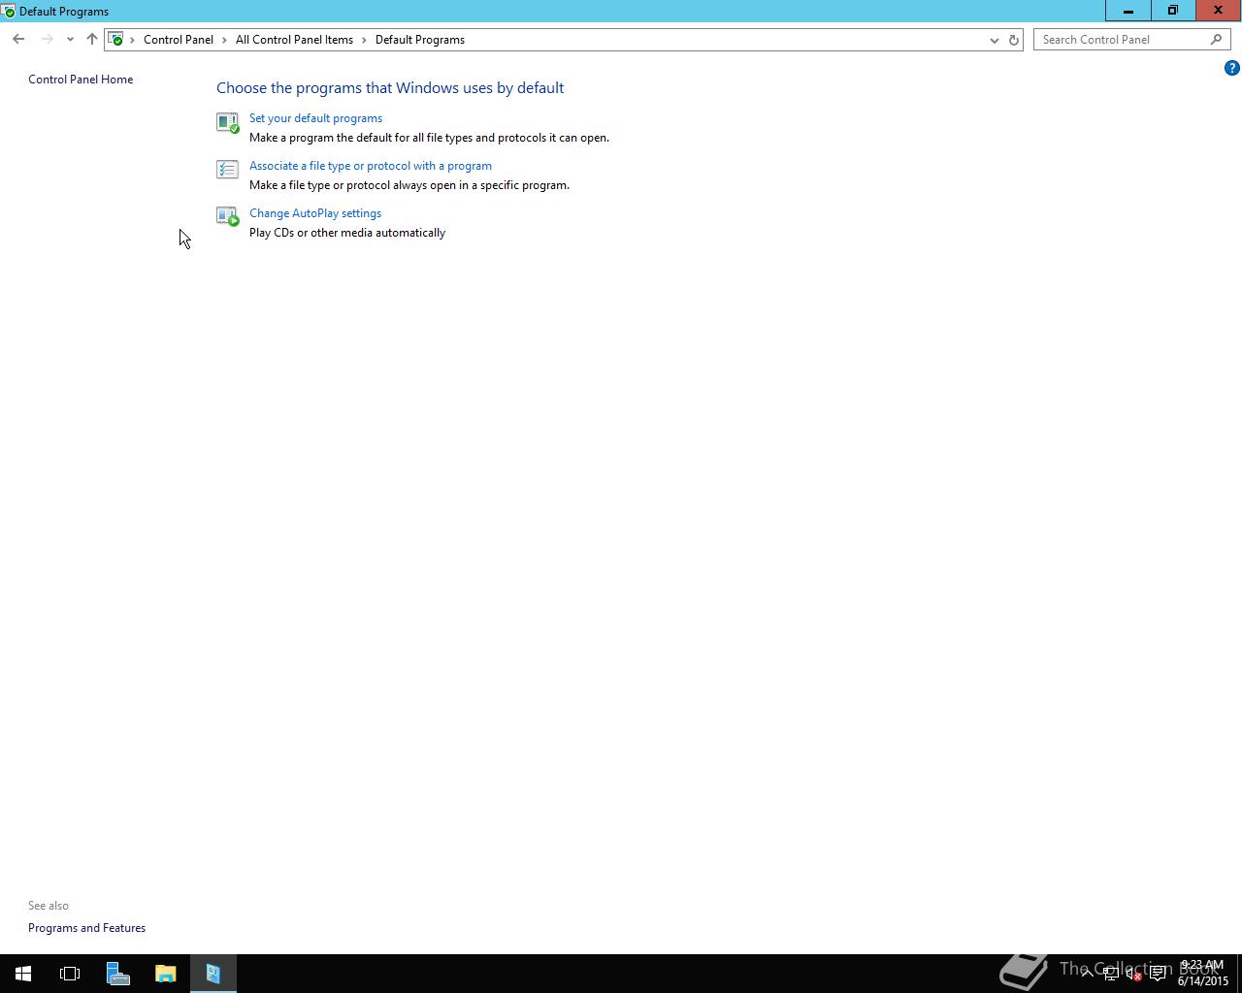The height and width of the screenshot is (993, 1242).
Task: Open Associate a file type or protocol link
Action: tap(371, 166)
